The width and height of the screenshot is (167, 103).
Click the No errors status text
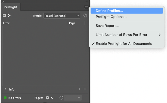tap(15, 98)
